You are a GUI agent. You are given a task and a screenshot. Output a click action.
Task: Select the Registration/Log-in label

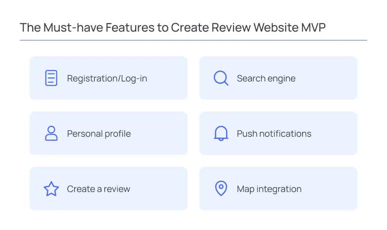[x=107, y=78]
